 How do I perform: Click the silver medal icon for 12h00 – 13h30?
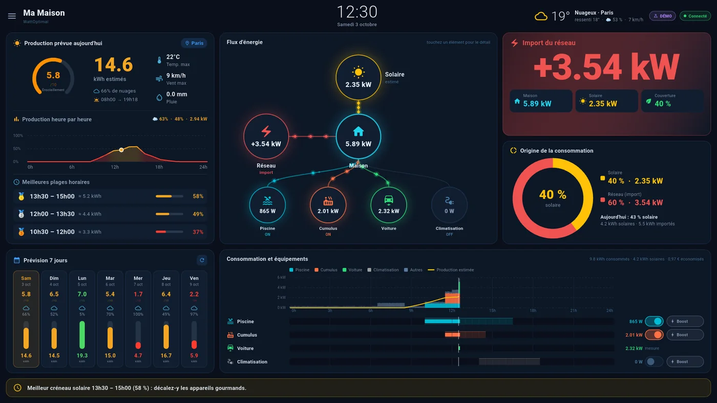[21, 214]
